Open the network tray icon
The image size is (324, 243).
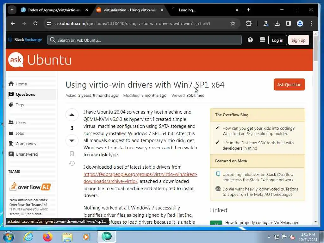coord(277,237)
